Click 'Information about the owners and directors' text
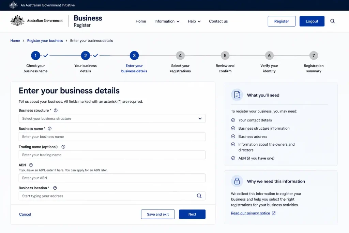 (x=267, y=147)
